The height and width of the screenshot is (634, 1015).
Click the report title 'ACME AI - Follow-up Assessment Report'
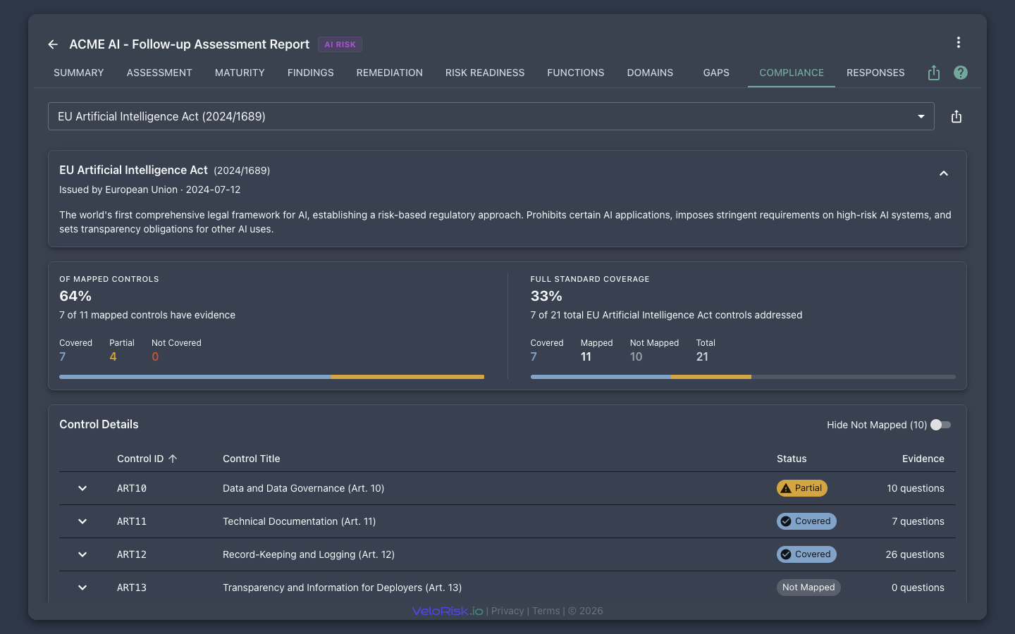click(190, 44)
